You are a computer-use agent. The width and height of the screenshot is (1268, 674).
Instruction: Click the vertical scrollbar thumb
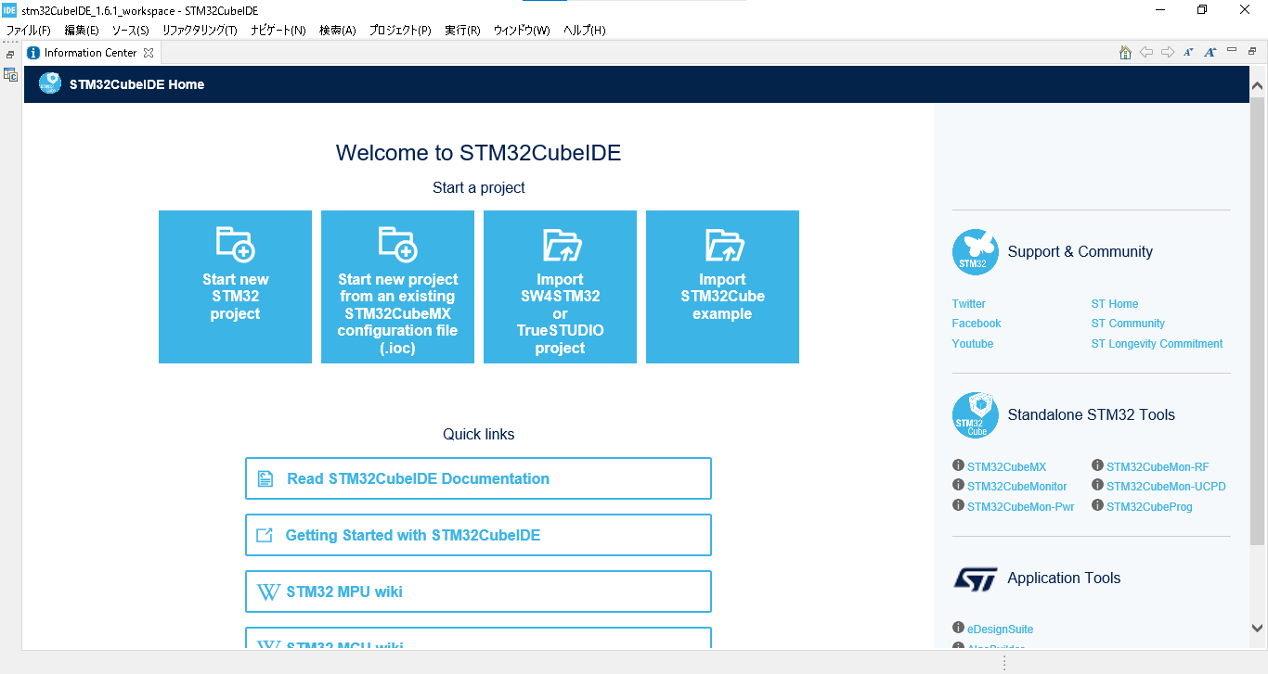1258,319
